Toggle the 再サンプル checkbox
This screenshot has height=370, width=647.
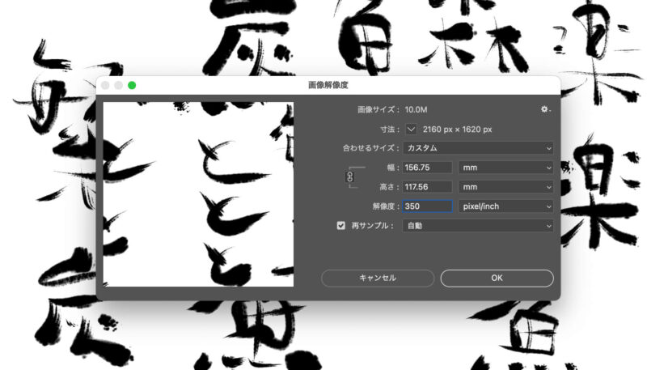point(340,225)
